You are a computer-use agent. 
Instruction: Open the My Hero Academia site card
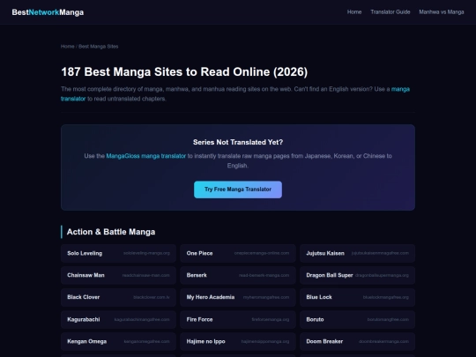(x=238, y=297)
